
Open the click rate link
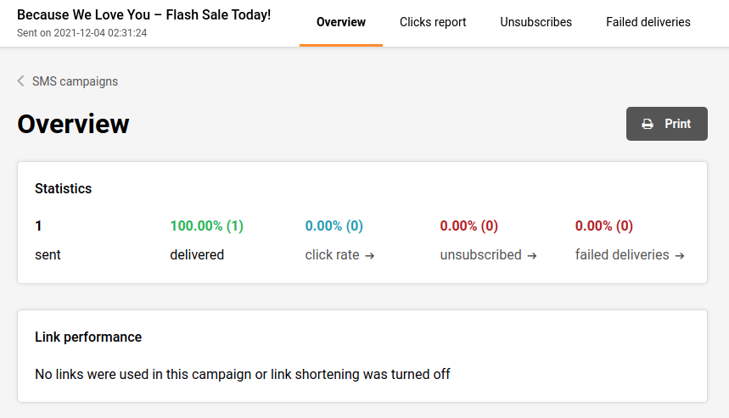tap(333, 254)
